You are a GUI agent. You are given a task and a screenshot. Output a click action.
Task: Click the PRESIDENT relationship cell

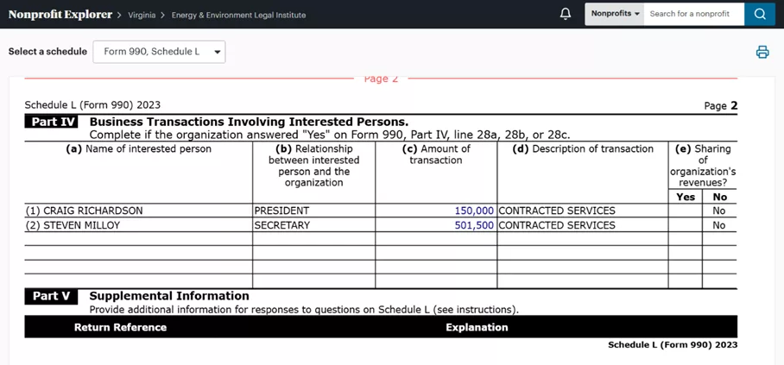(314, 211)
